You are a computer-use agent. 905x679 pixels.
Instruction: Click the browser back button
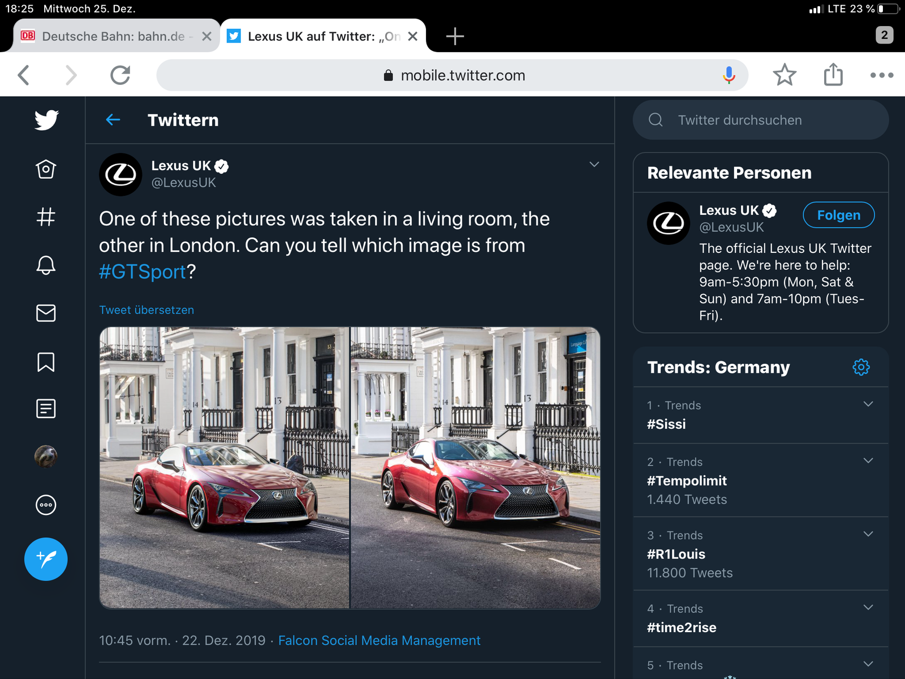pyautogui.click(x=24, y=75)
